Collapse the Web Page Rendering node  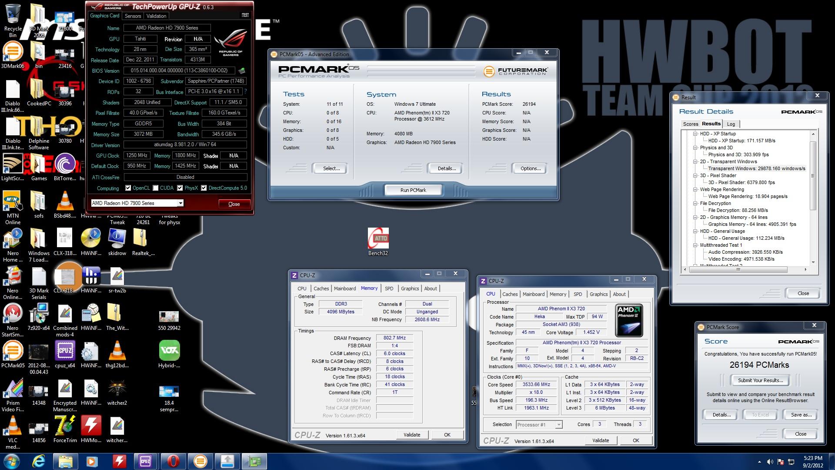coord(695,189)
